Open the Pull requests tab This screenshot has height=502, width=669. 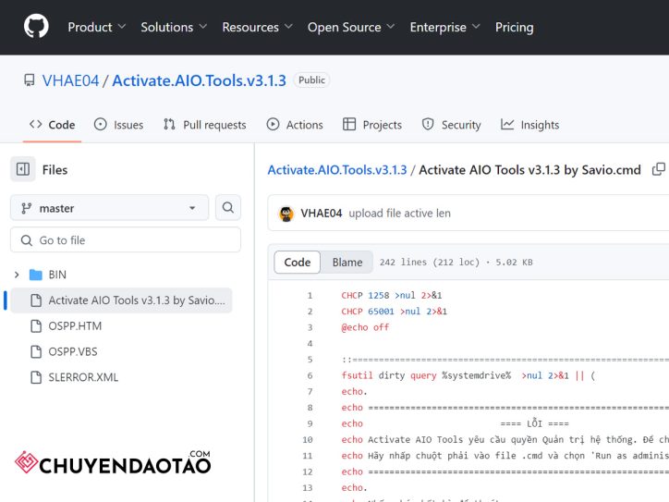point(205,125)
